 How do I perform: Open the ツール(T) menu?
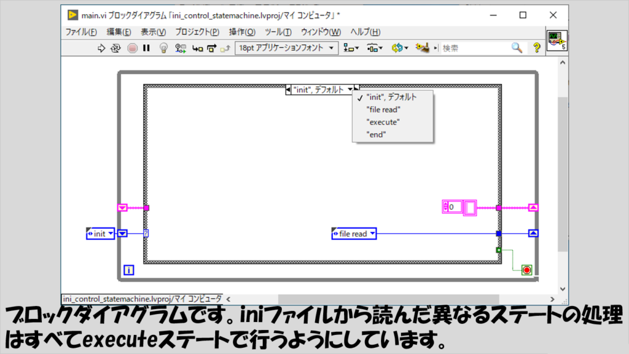coord(278,32)
